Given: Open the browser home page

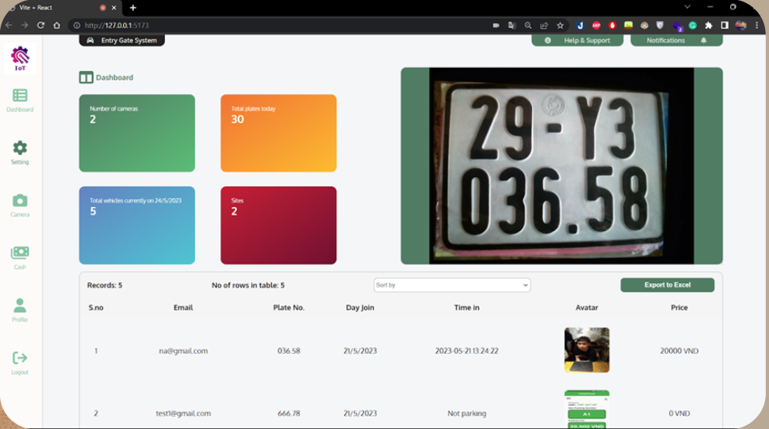Looking at the screenshot, I should point(57,25).
